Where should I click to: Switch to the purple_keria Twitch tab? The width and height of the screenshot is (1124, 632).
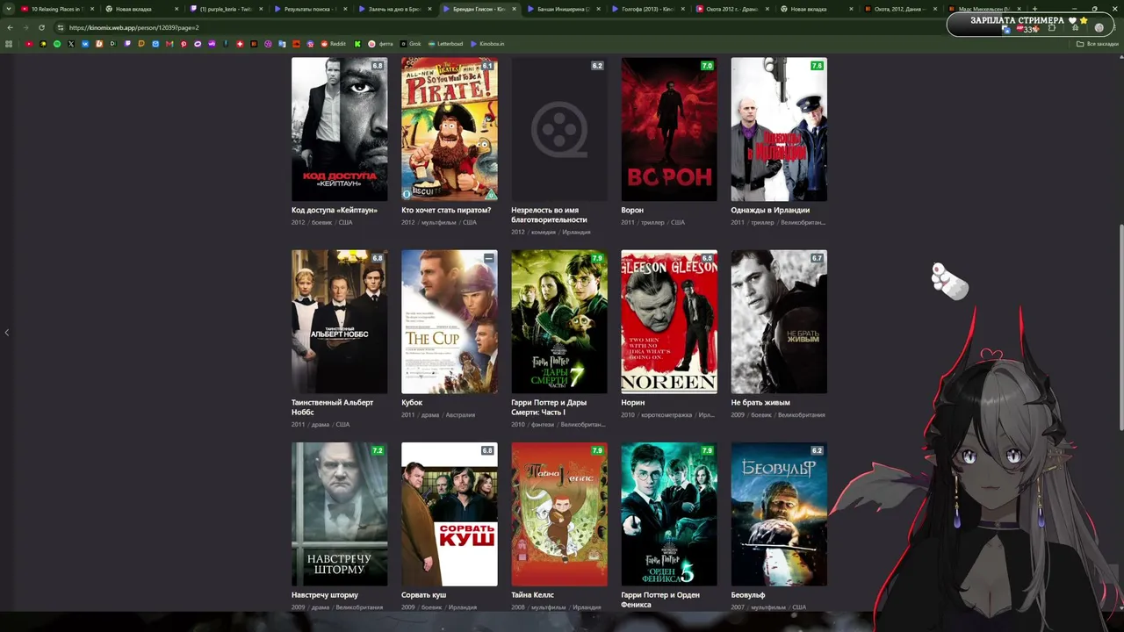pyautogui.click(x=226, y=9)
